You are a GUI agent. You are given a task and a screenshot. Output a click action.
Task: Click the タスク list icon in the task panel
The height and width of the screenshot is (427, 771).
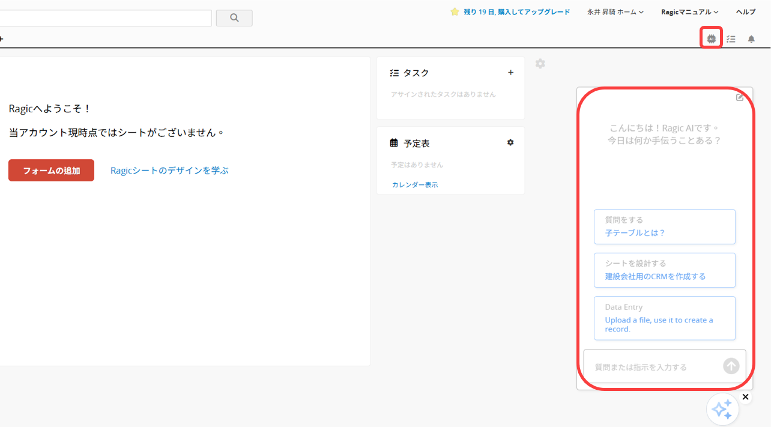395,73
